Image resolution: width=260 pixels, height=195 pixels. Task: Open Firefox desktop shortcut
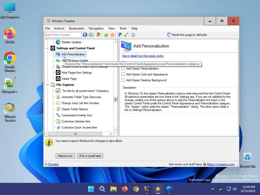click(10, 35)
